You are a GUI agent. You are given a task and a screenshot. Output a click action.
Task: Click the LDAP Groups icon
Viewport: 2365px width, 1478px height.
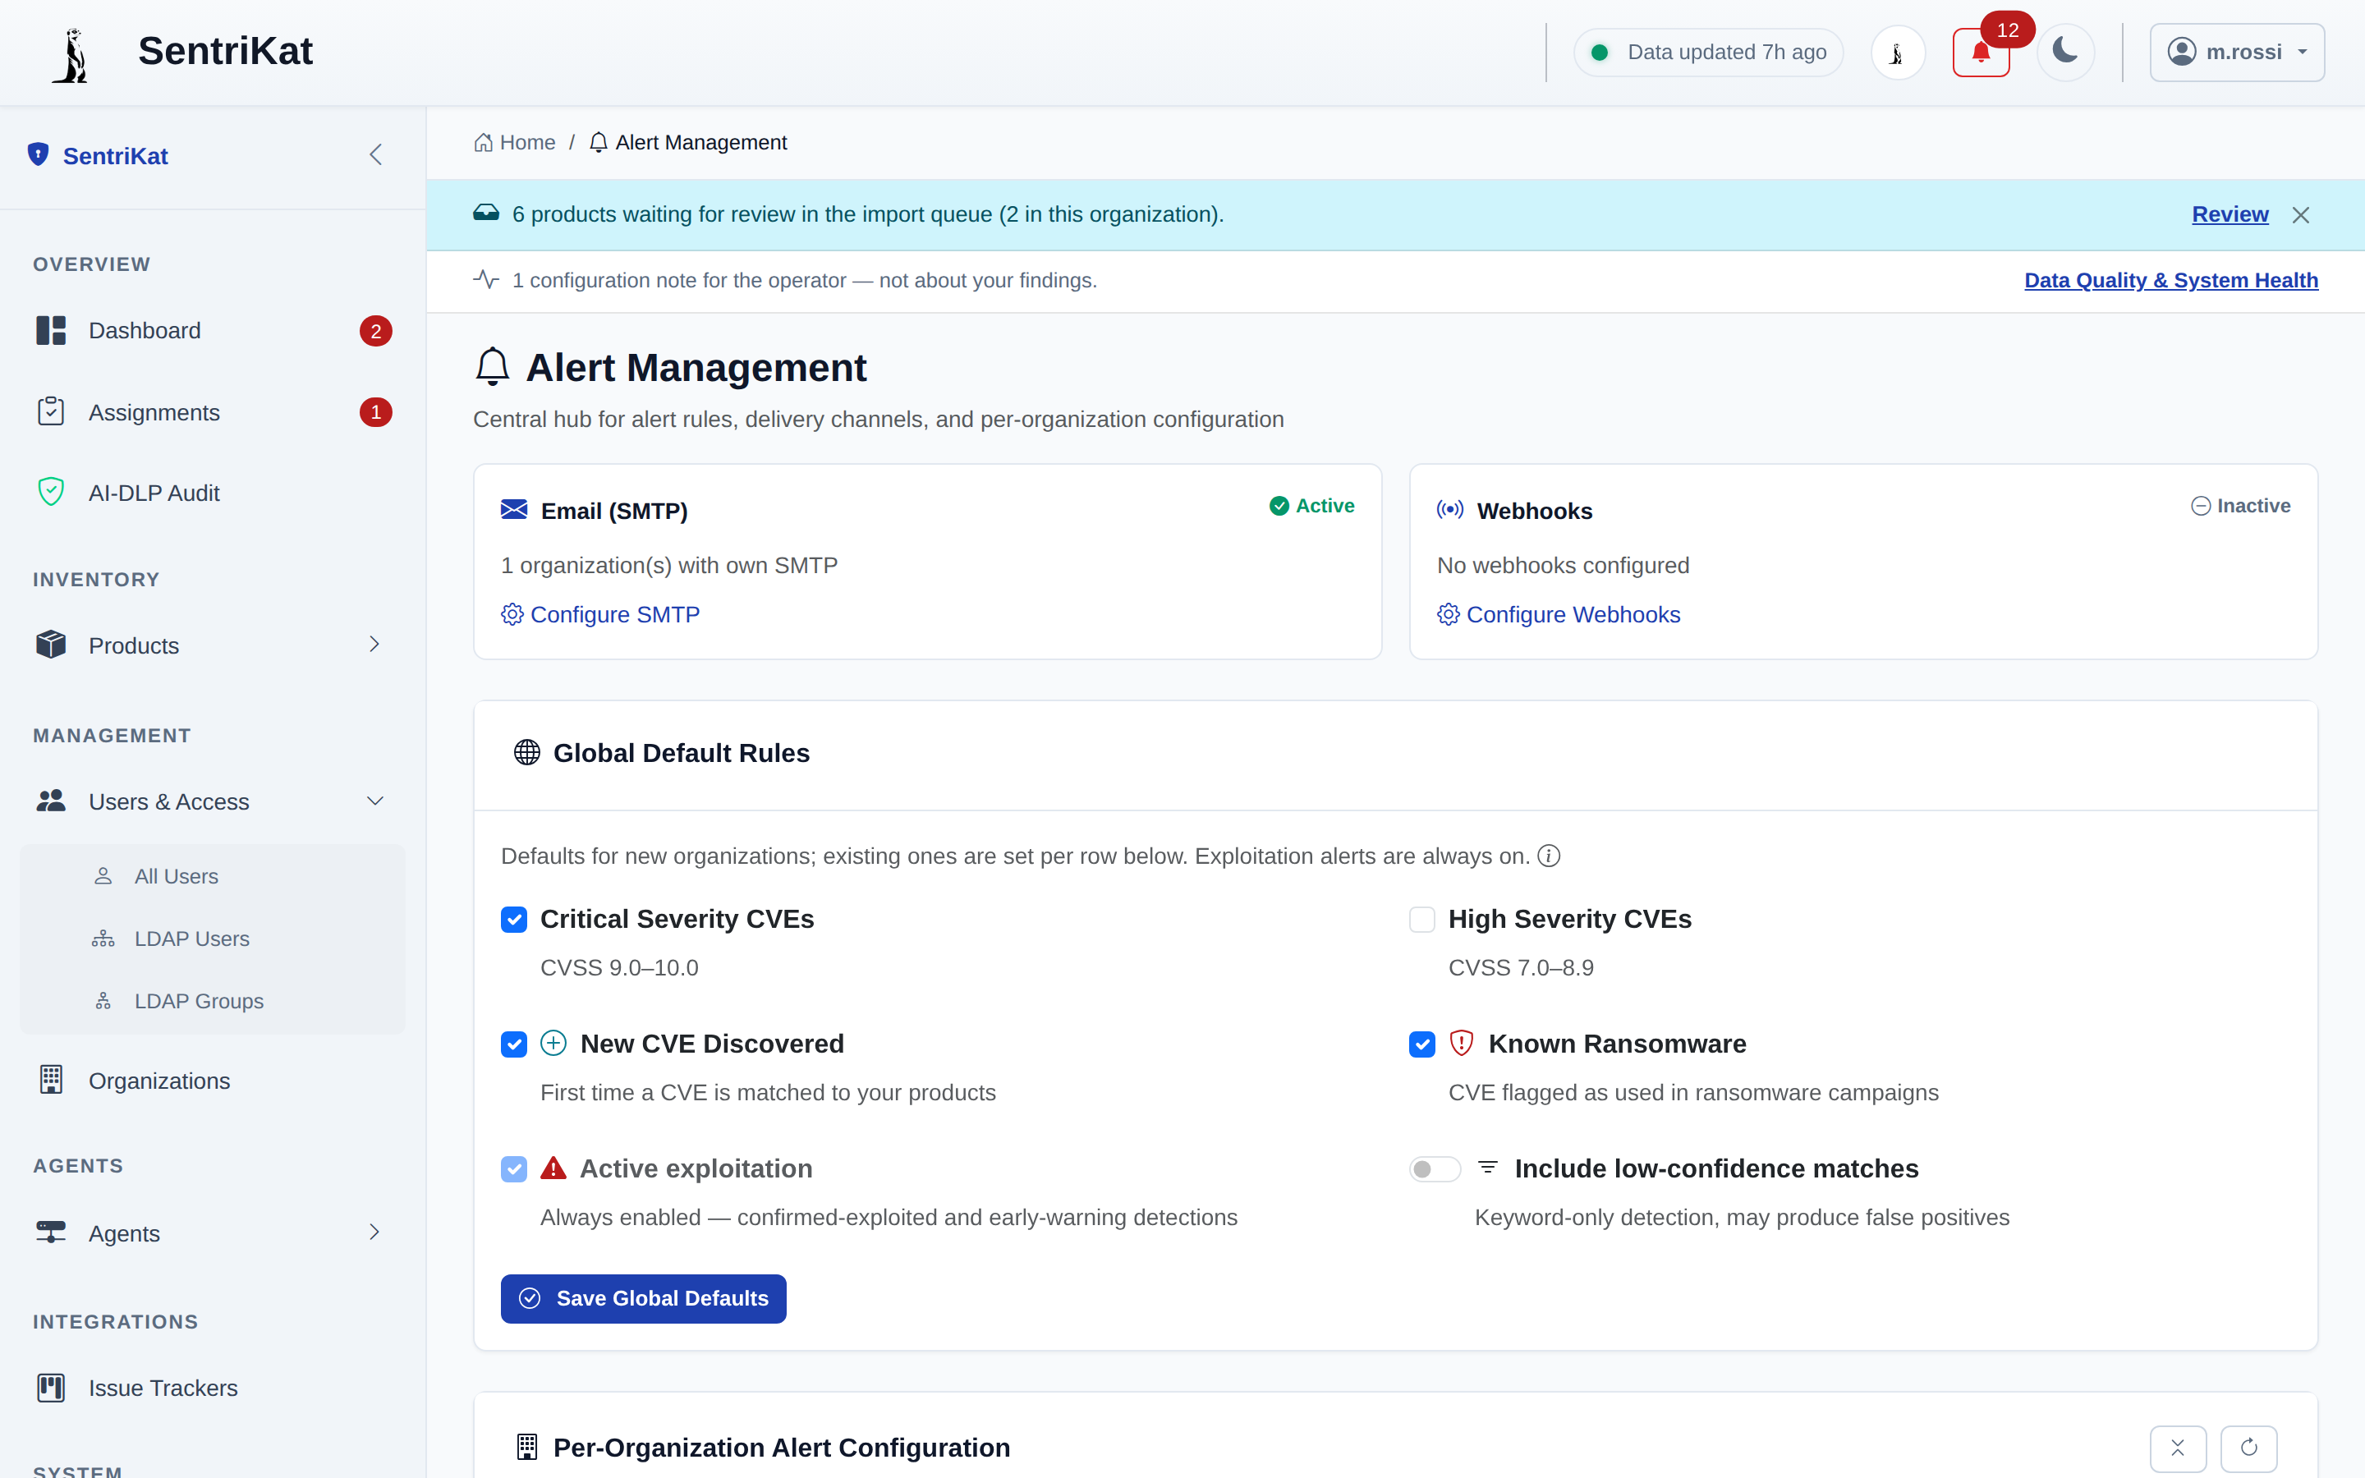(x=103, y=1001)
